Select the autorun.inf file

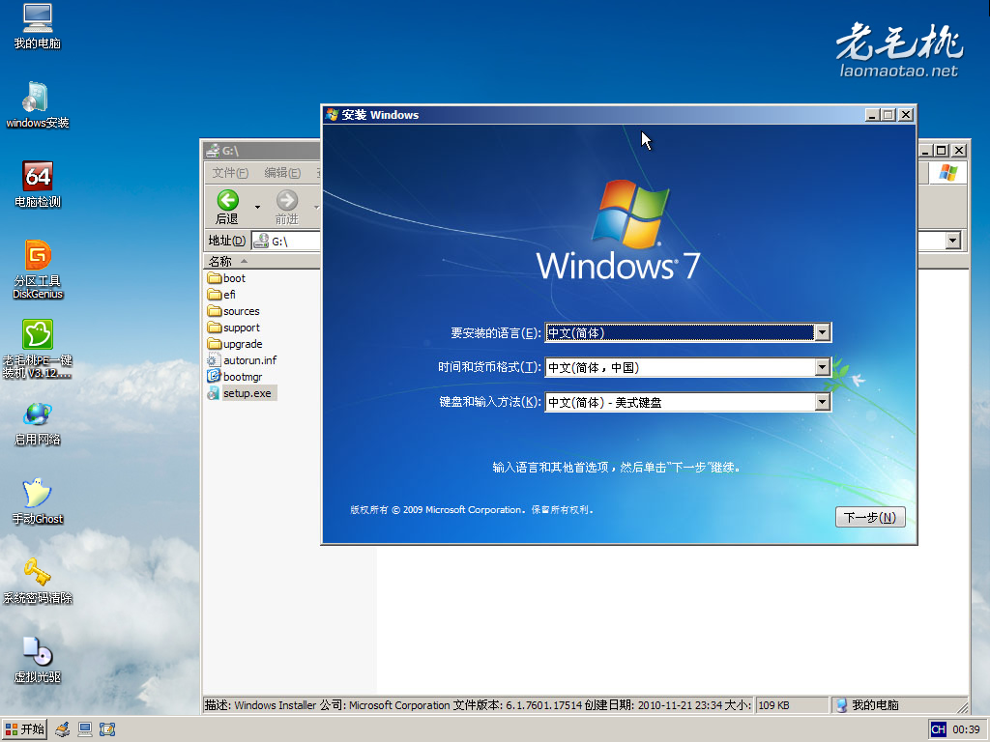point(242,360)
